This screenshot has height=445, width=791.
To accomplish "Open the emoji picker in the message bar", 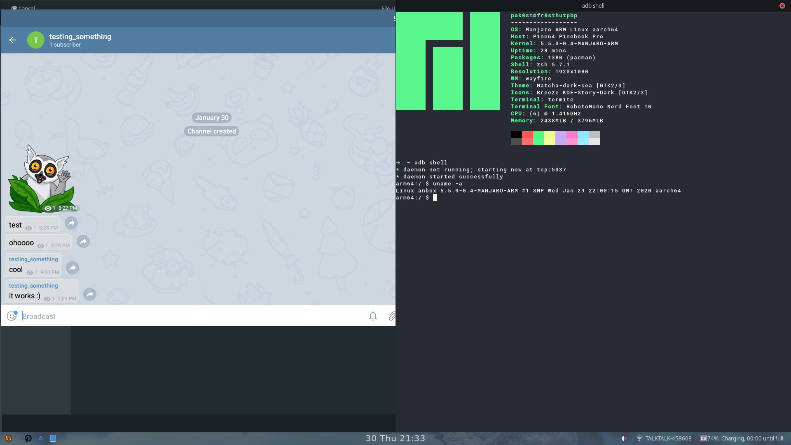I will [x=12, y=316].
